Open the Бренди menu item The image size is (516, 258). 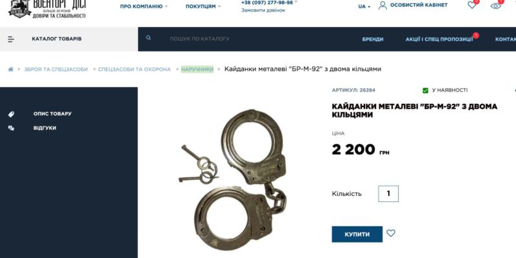pyautogui.click(x=373, y=39)
